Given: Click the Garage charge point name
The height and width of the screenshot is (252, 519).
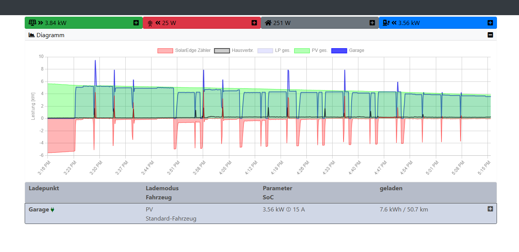Looking at the screenshot, I should tap(39, 210).
